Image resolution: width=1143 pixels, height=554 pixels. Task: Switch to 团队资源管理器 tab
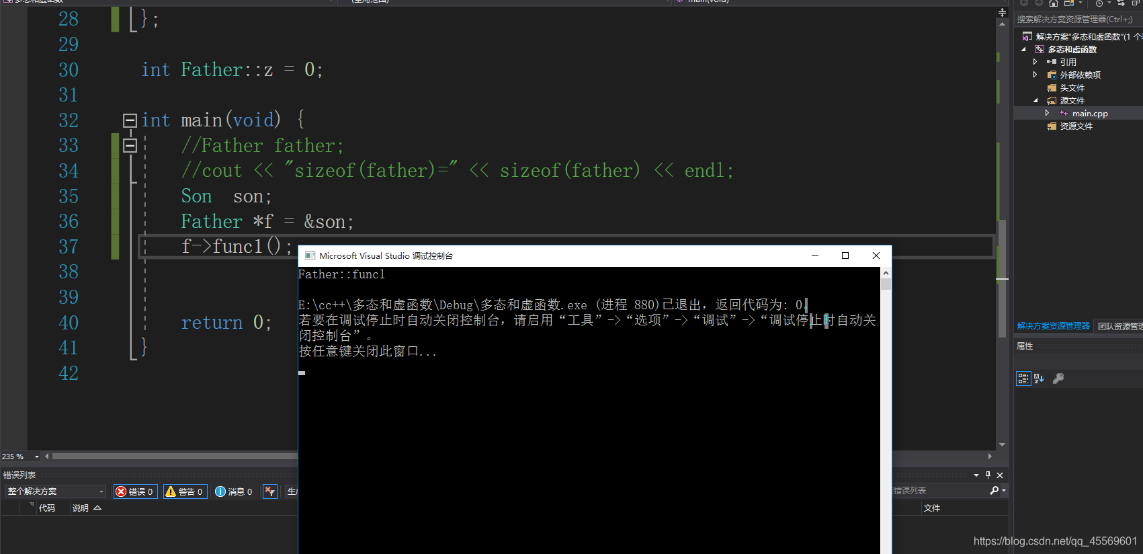(x=1120, y=326)
